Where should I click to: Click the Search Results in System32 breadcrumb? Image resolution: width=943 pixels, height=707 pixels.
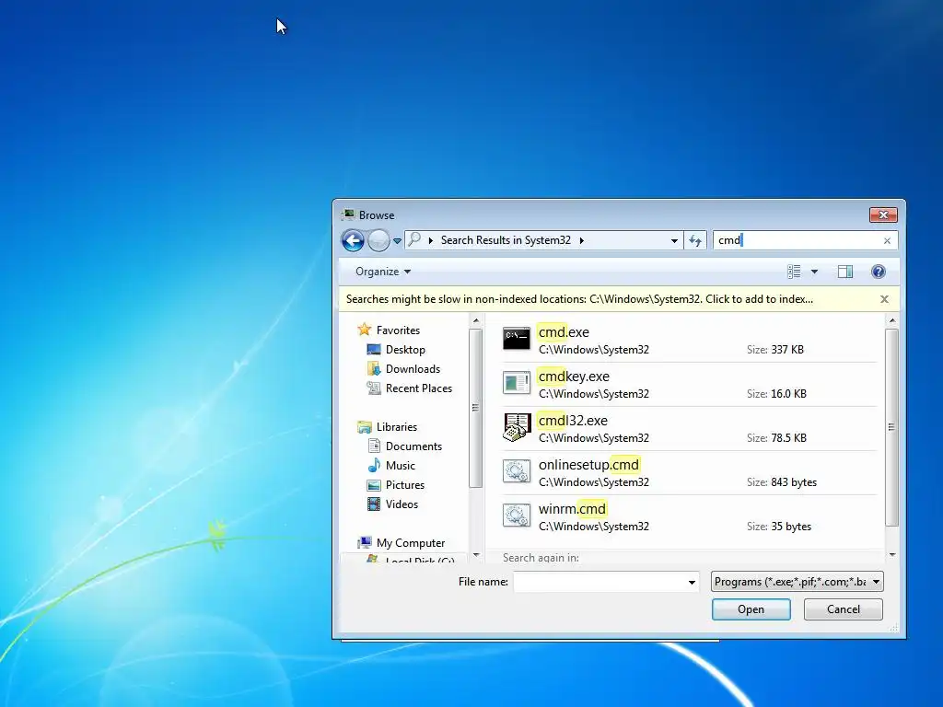(506, 240)
